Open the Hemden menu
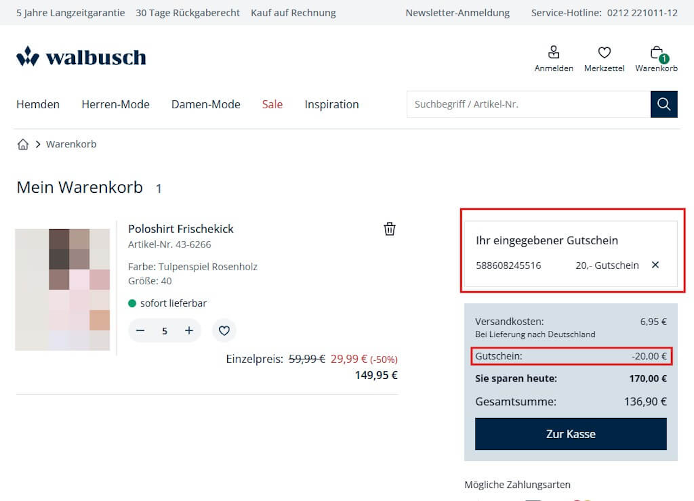 [38, 104]
